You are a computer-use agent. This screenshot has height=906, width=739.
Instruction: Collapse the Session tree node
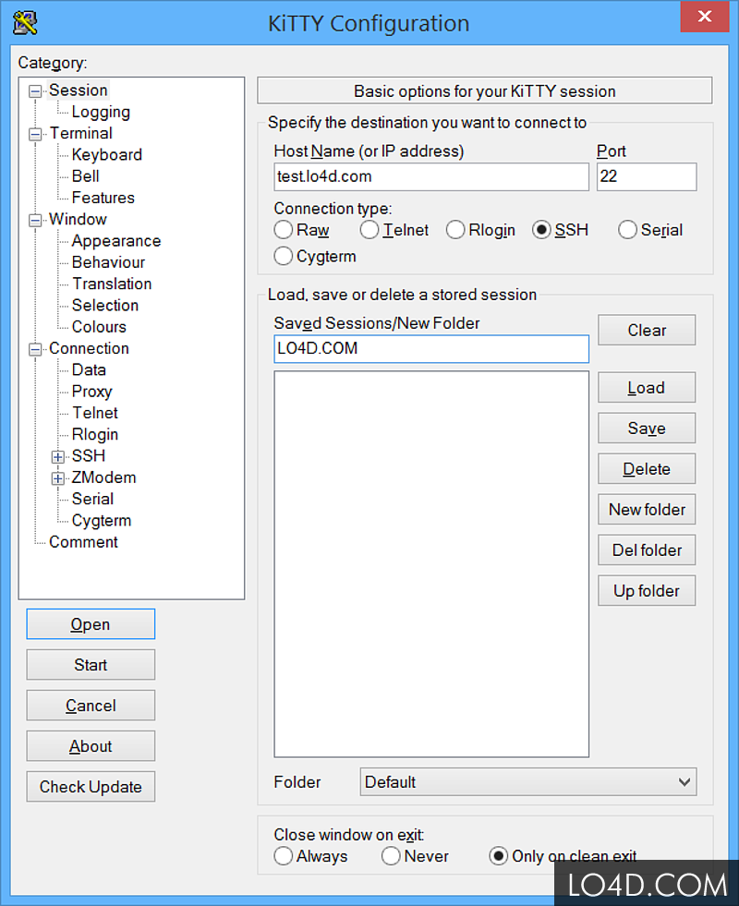(x=35, y=91)
